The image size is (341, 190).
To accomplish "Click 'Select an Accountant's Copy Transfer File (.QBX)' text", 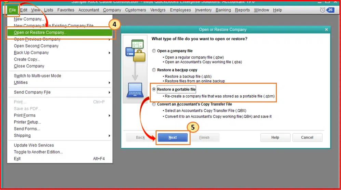I will click(x=205, y=111).
